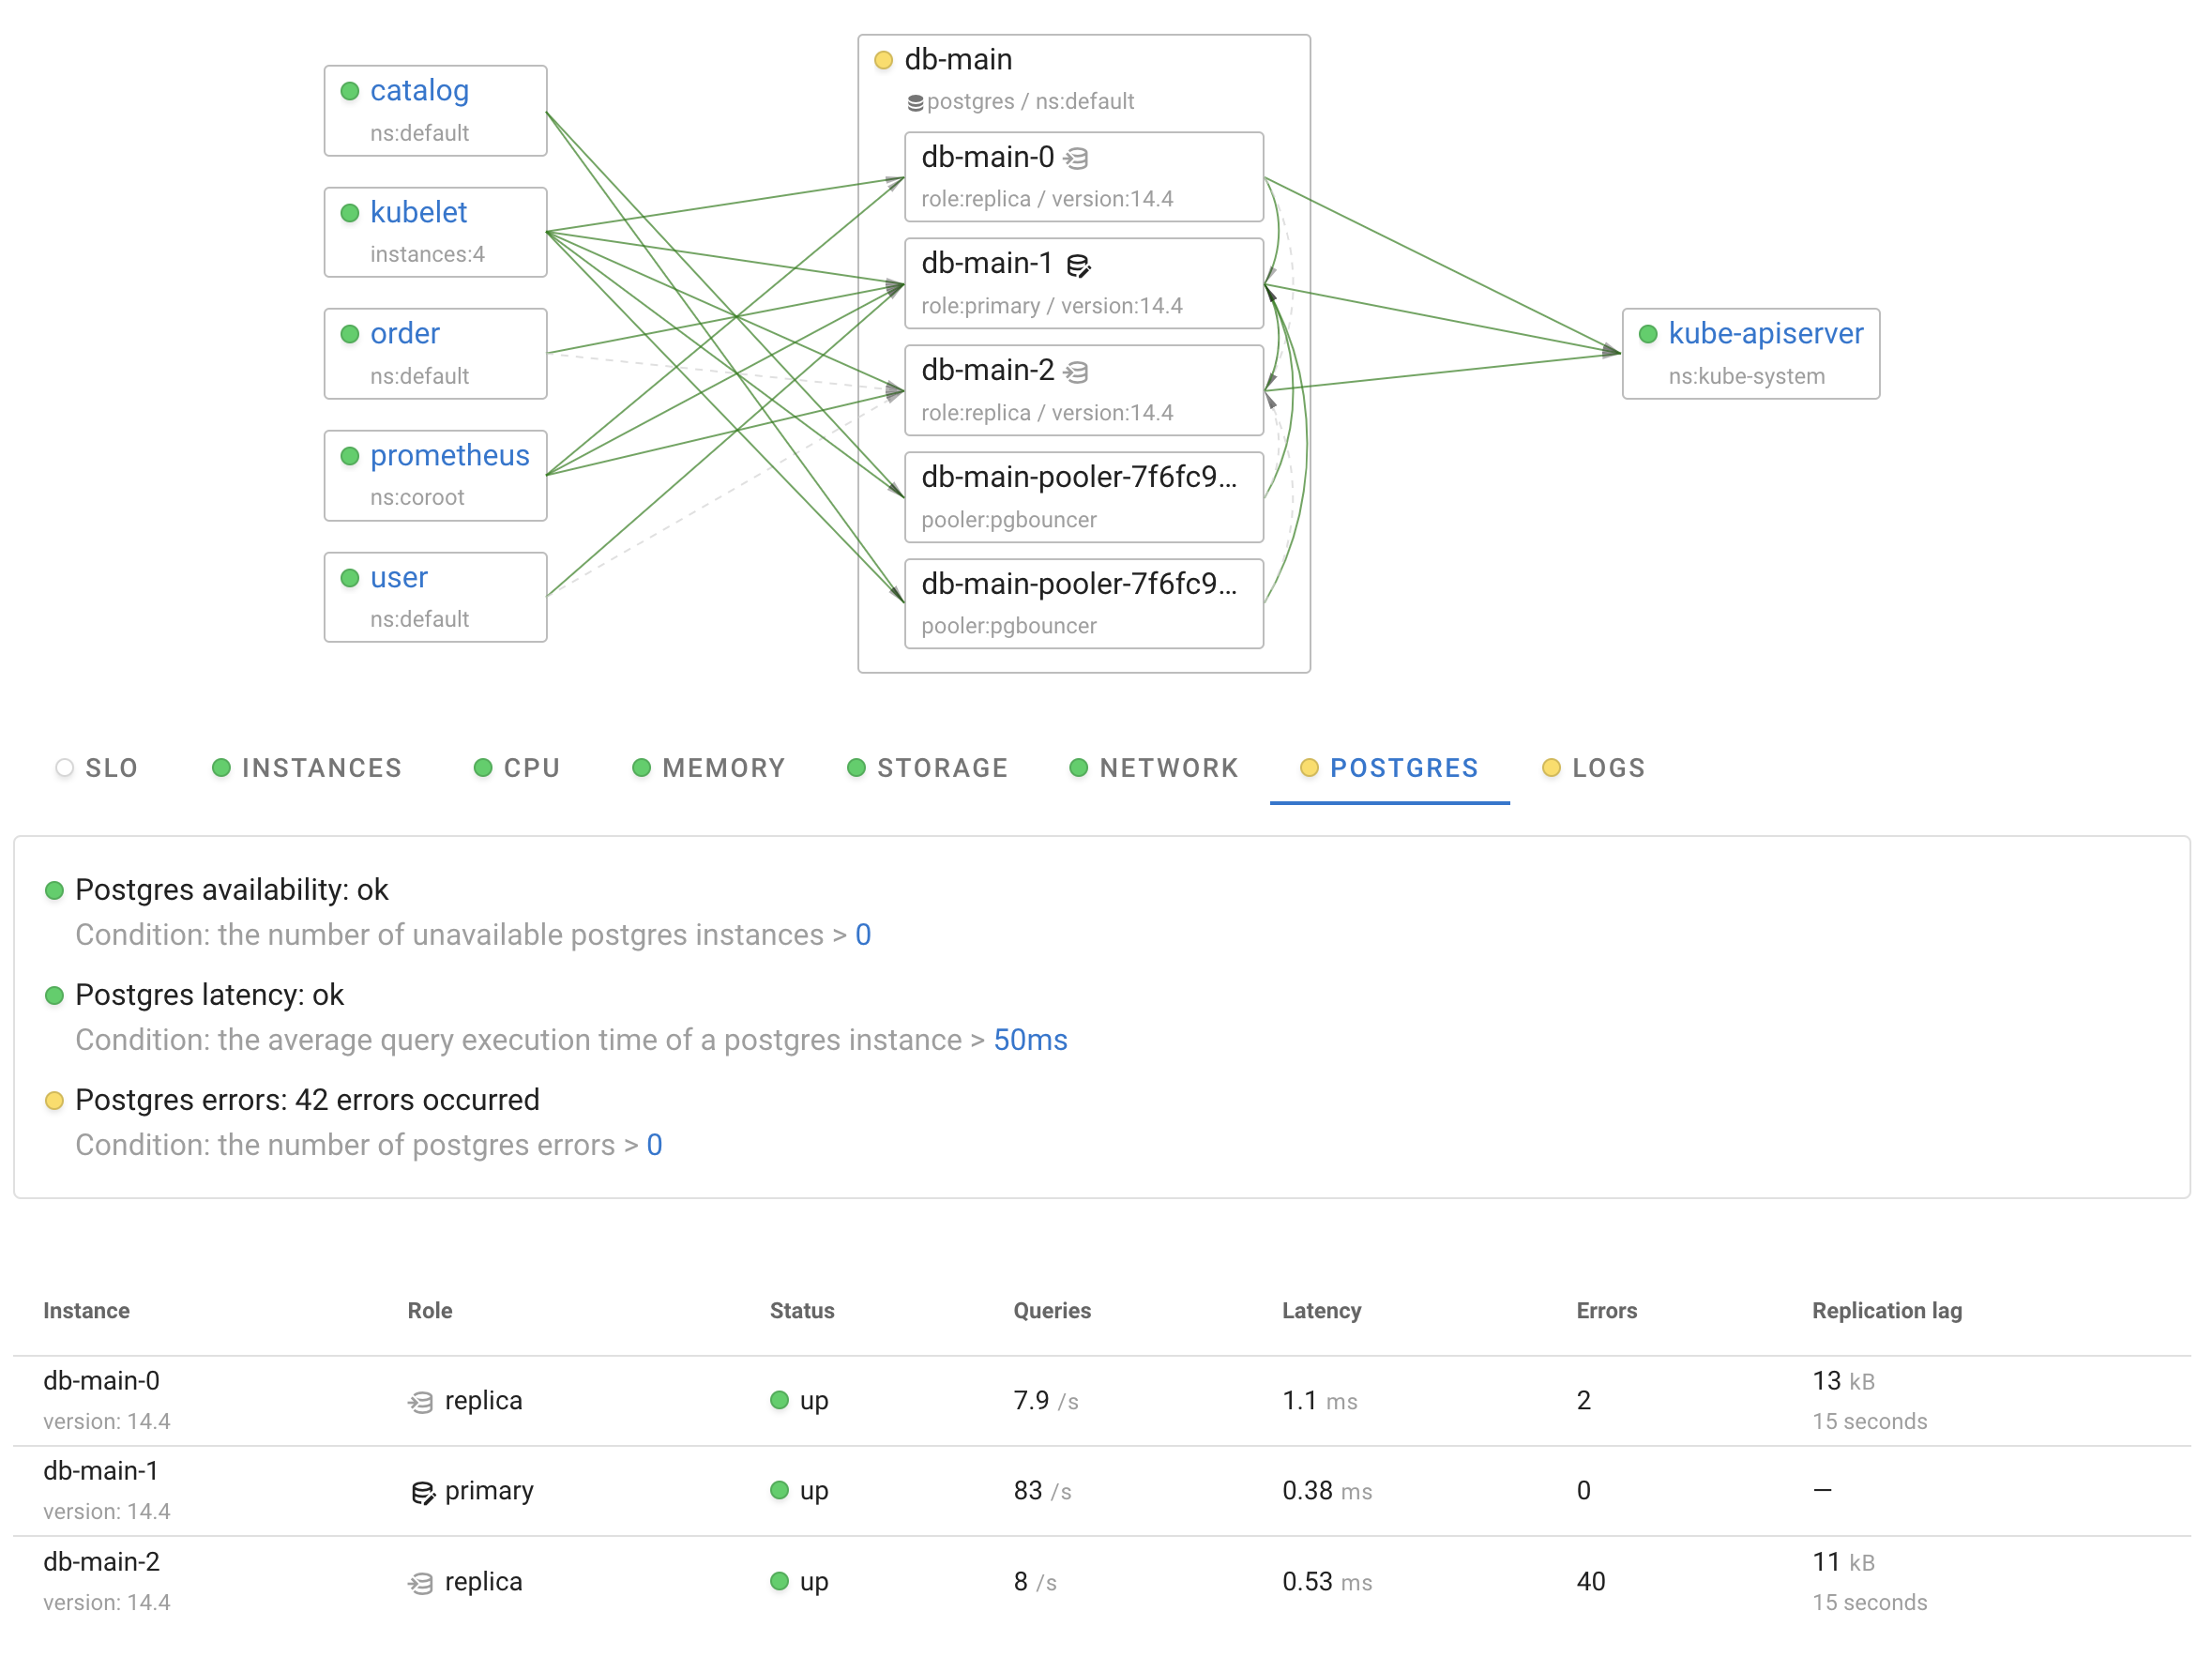Open the catalog service link

(x=419, y=90)
